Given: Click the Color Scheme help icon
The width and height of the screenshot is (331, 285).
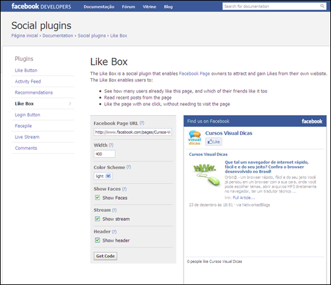Looking at the screenshot, I should point(129,167).
